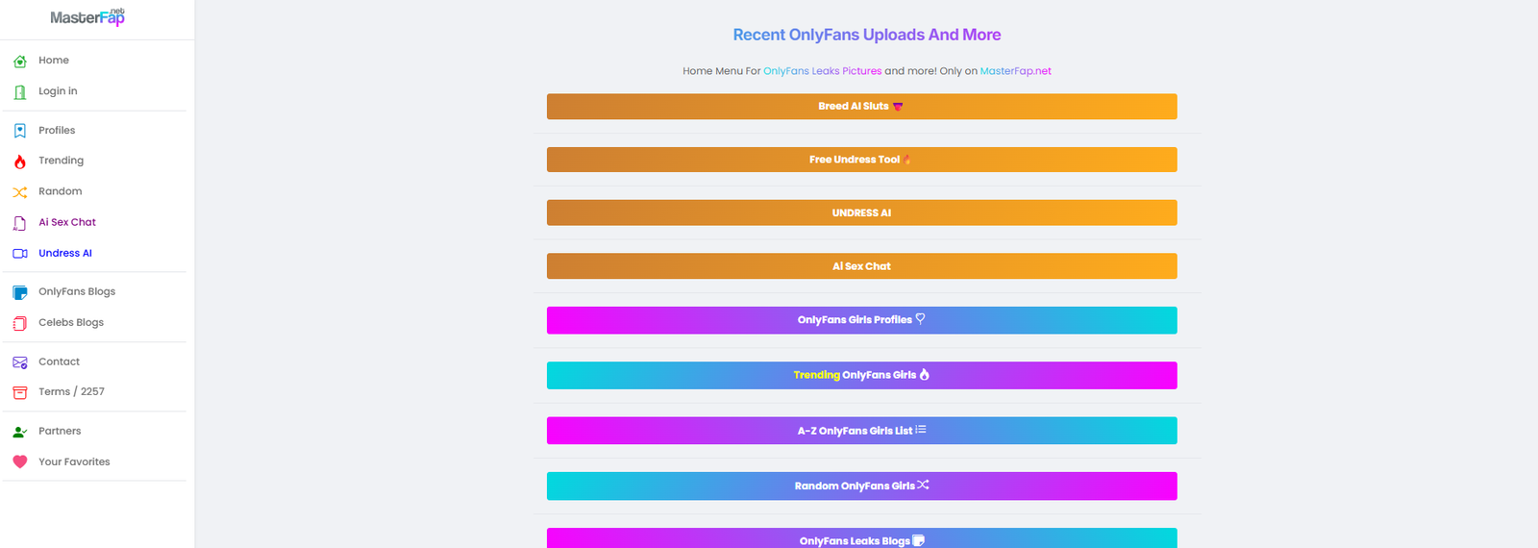Screen dimensions: 1538x548
Task: Click the red flame Trending icon in sidebar
Action: pos(20,162)
